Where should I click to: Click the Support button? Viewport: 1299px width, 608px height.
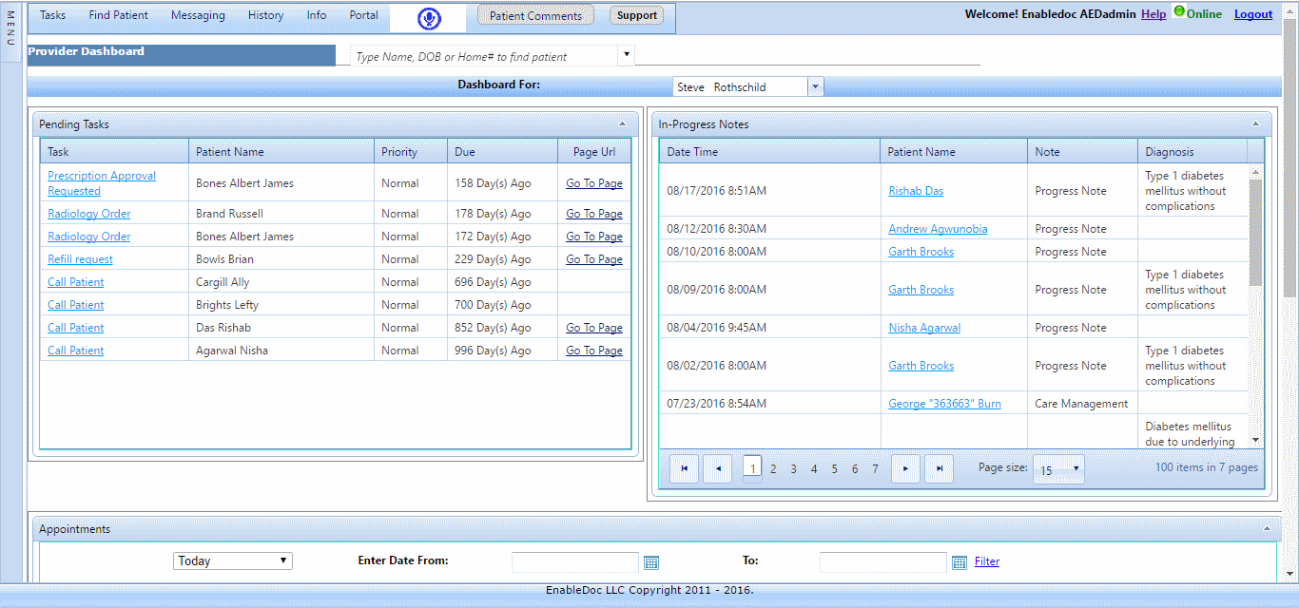click(x=636, y=15)
